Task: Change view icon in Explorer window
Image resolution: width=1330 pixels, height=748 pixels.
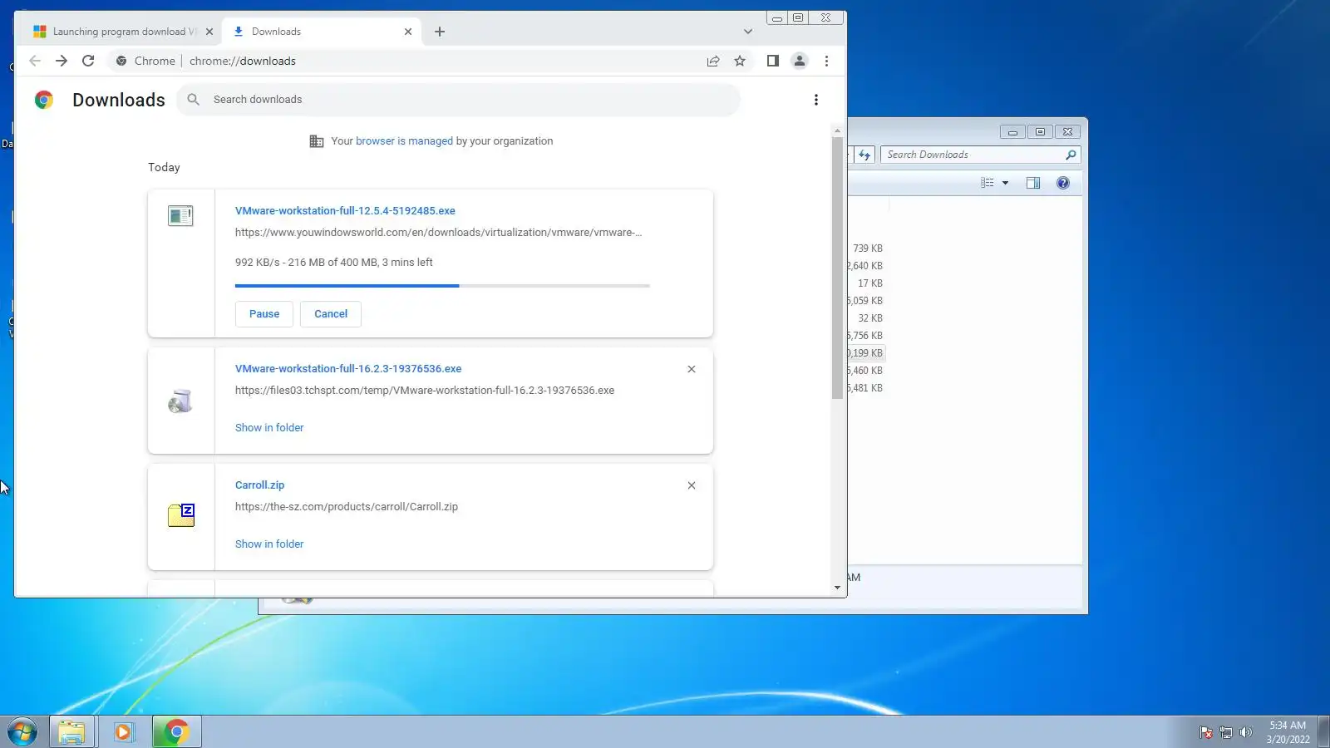Action: tap(988, 183)
